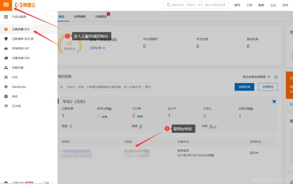The height and width of the screenshot is (184, 293).
Task: Click the 专有网络 VPC cloud icon
Action: tap(6, 48)
